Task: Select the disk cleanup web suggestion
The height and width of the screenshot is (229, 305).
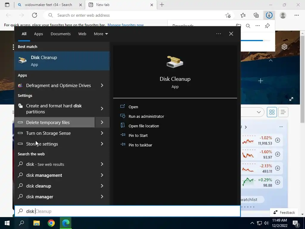Action: pos(55,186)
